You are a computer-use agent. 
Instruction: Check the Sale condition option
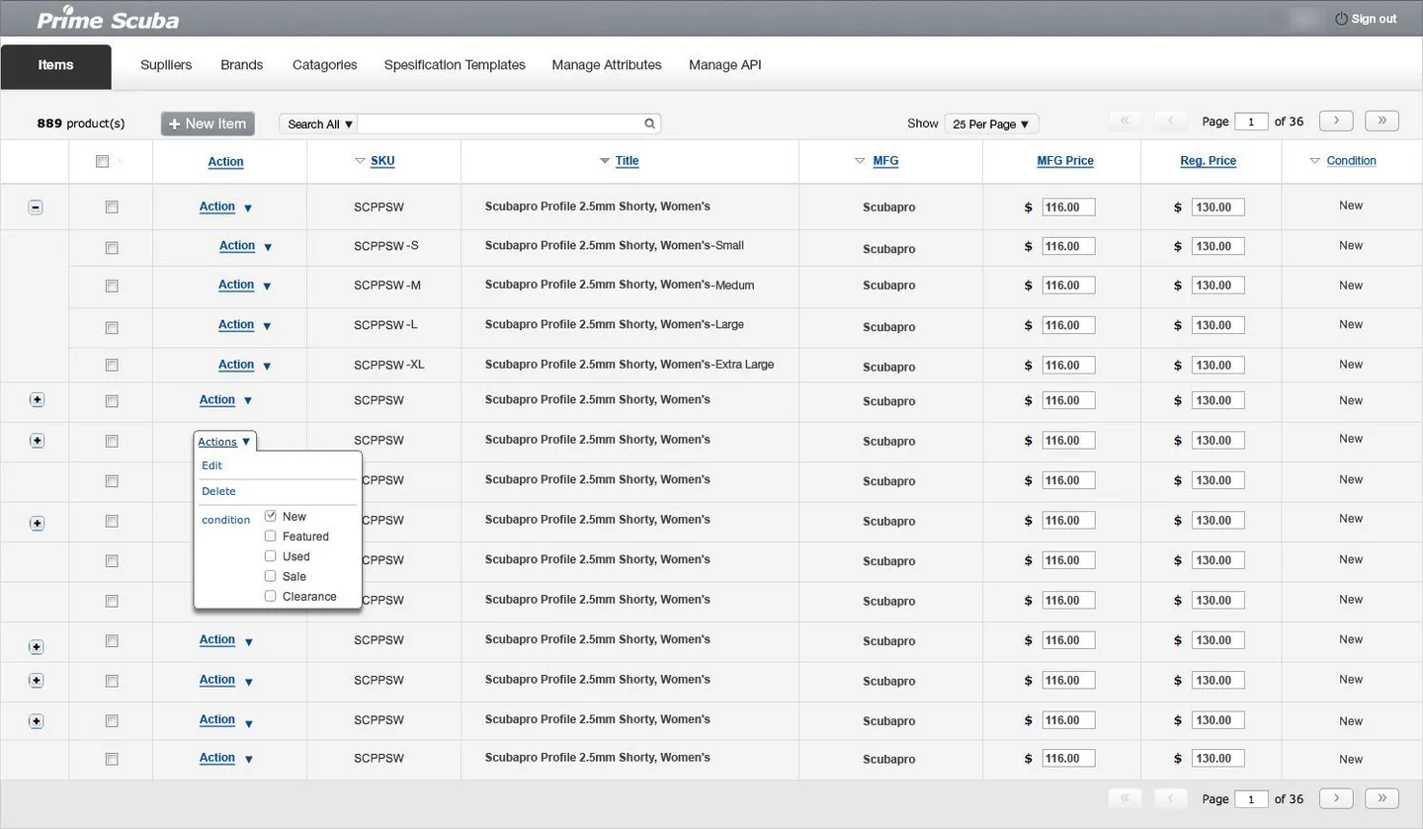[270, 576]
